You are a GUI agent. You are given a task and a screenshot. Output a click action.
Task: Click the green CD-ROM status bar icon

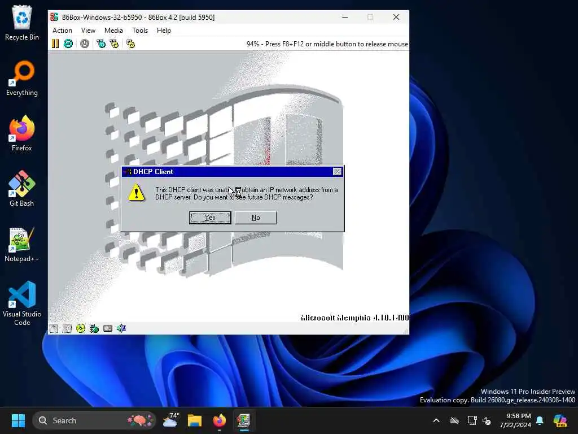80,328
